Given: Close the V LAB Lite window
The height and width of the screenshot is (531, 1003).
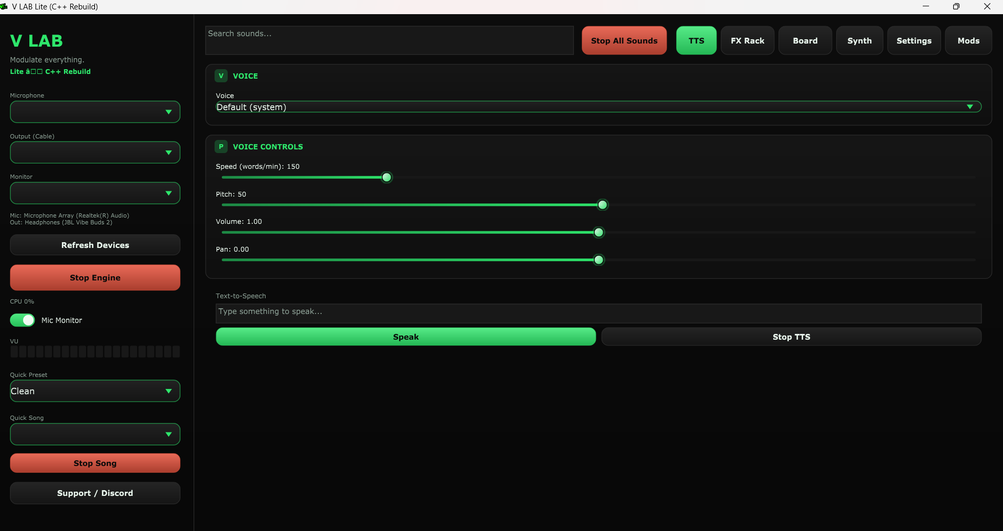Looking at the screenshot, I should 987,6.
